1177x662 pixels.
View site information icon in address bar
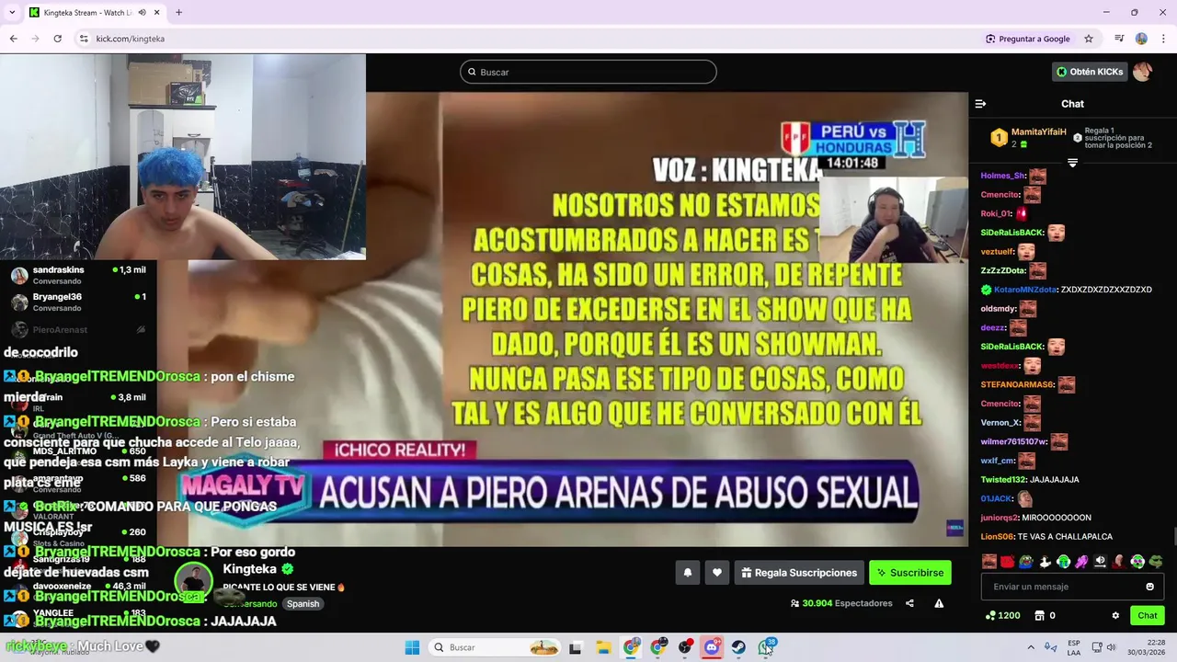[x=84, y=39]
